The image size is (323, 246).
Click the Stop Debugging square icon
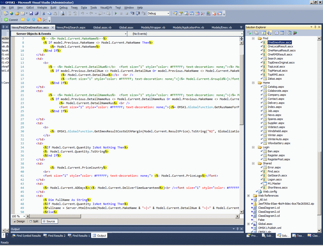tap(127, 13)
